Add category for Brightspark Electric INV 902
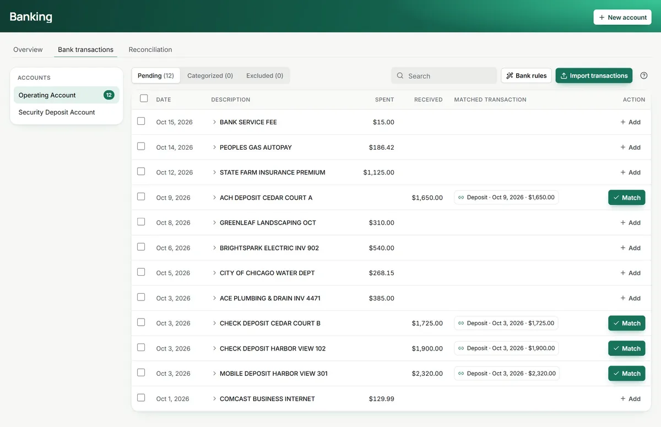 click(631, 248)
